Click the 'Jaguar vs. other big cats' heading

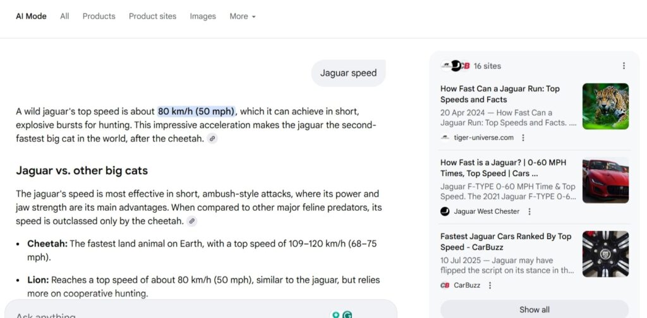82,170
